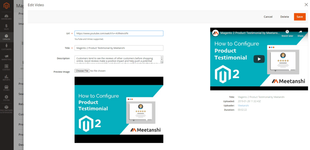Viewport: 310px width, 150px height.
Task: Open the Content sidebar menu
Action: [7, 68]
